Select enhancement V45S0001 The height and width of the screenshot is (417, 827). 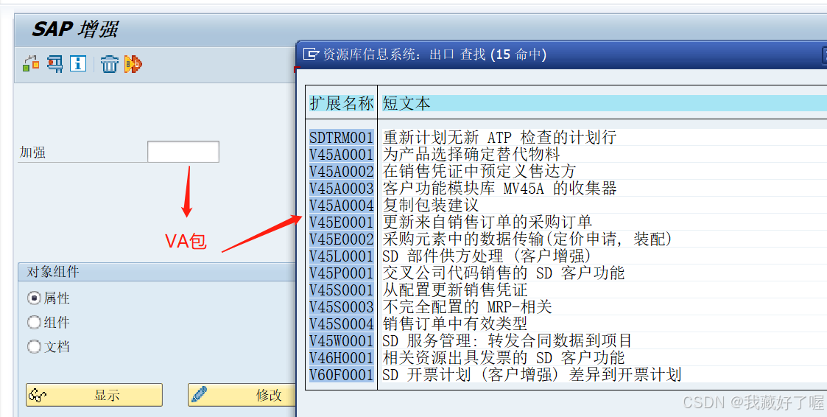pyautogui.click(x=341, y=290)
